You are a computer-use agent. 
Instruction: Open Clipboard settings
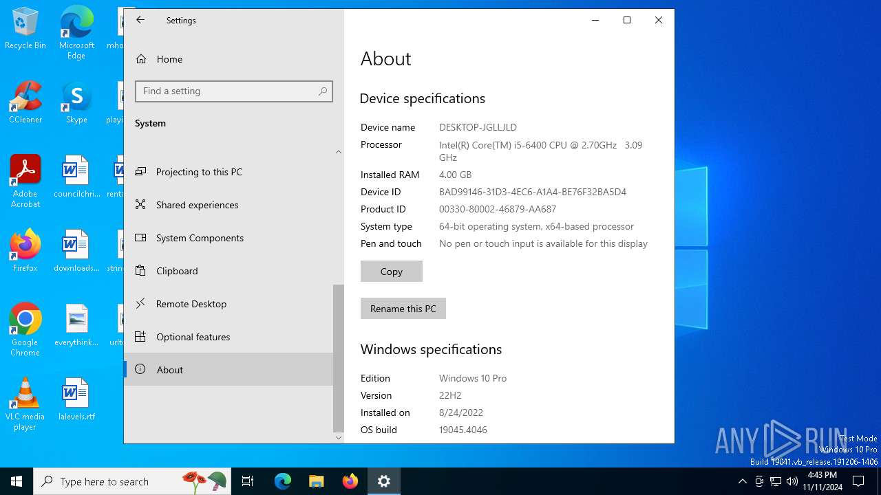point(229,271)
